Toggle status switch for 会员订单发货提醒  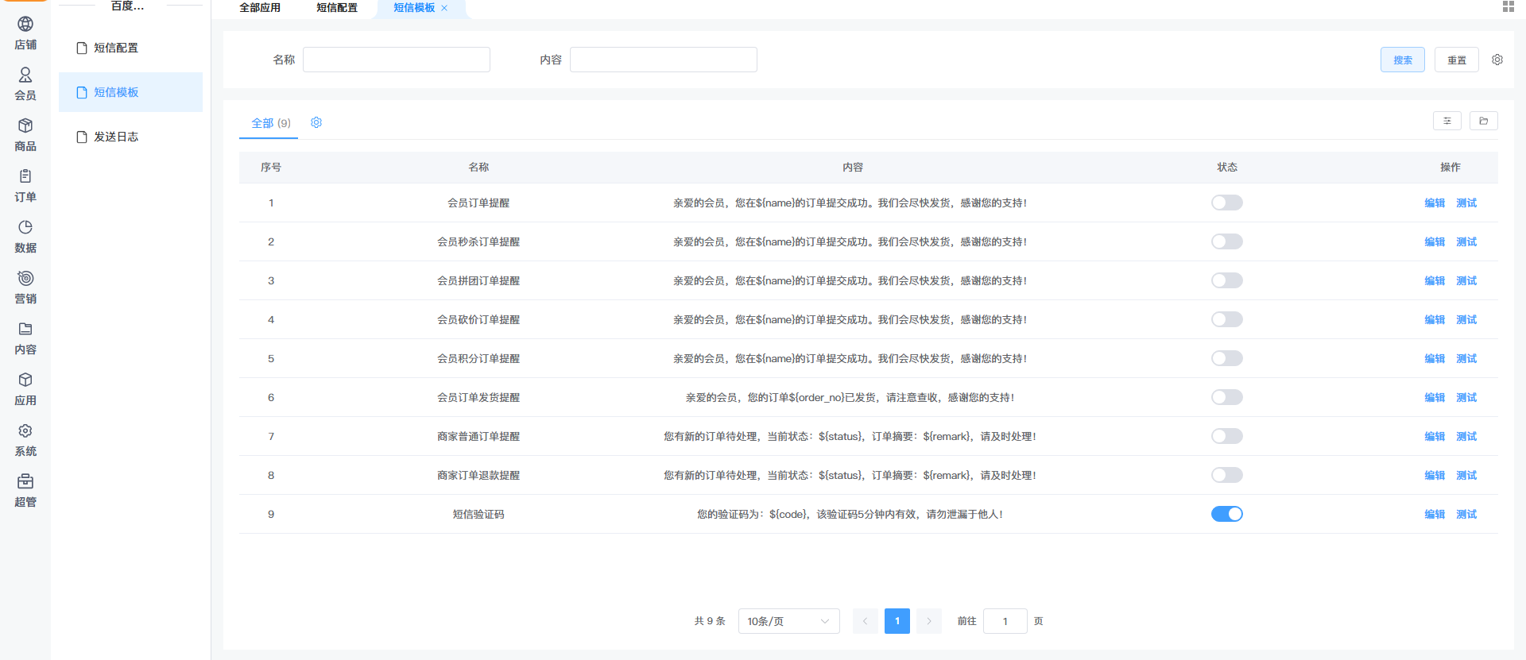1227,397
